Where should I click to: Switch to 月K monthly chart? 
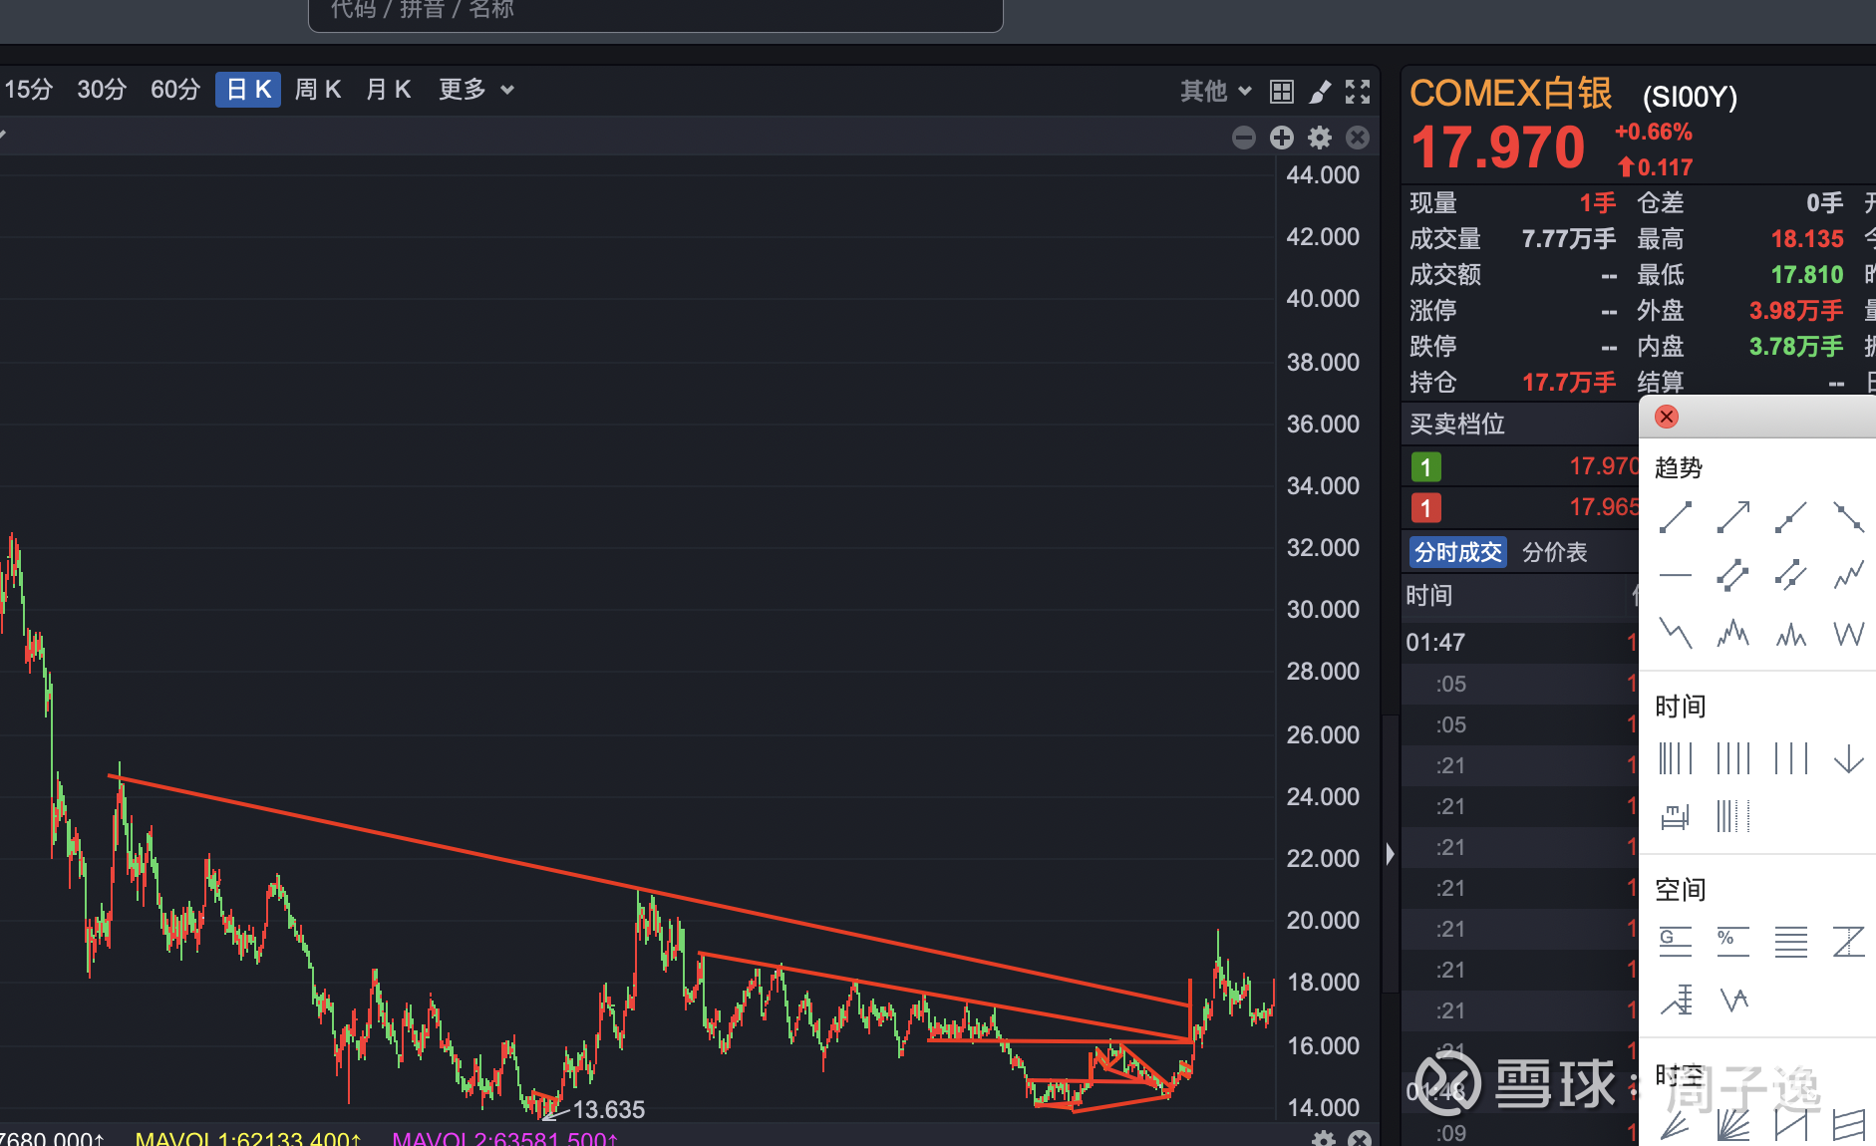click(x=388, y=90)
